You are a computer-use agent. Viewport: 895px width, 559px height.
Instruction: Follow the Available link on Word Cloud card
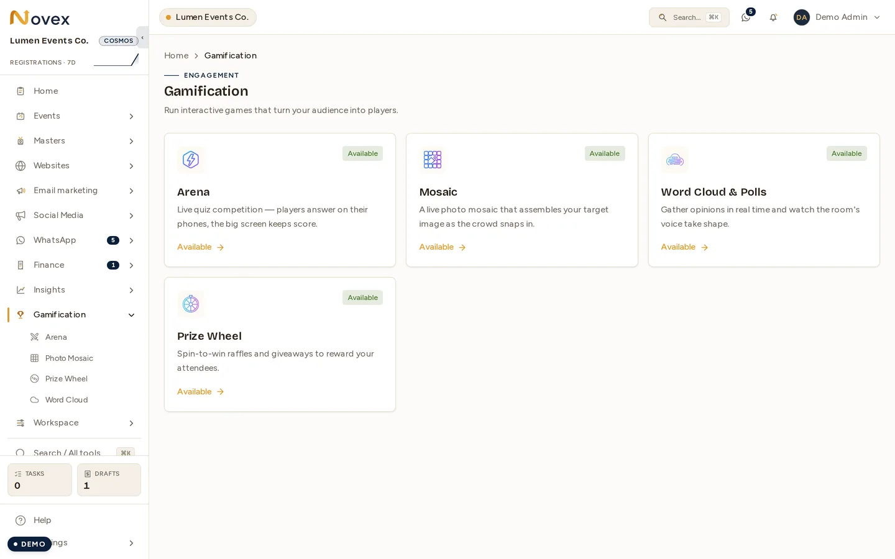coord(684,247)
